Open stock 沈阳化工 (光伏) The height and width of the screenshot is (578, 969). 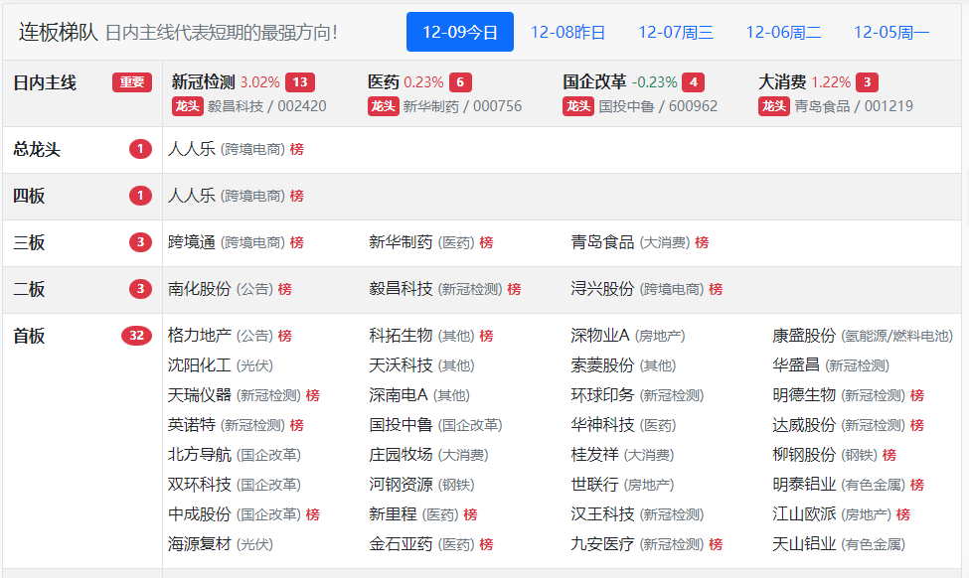[x=199, y=364]
